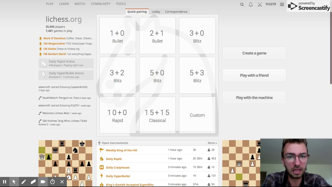Open the right featured chess board game
This screenshot has height=187, width=332.
(x=241, y=163)
